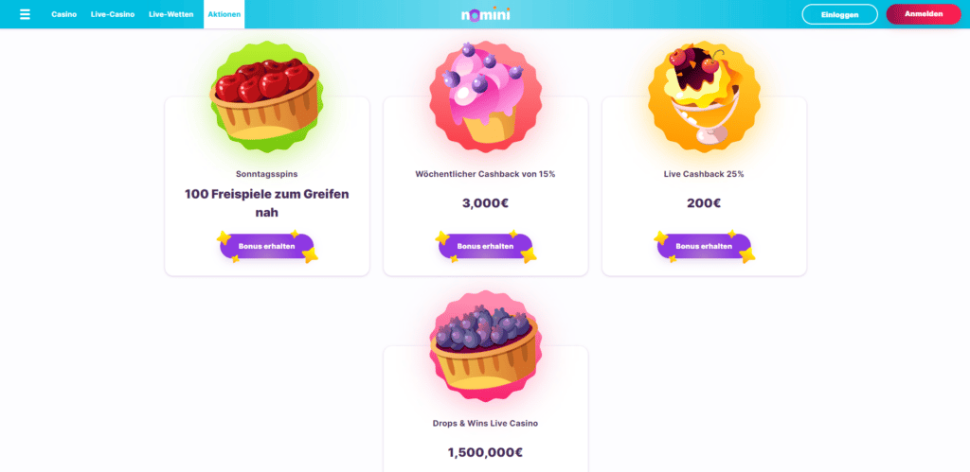Open the hamburger menu icon
Image resolution: width=970 pixels, height=472 pixels.
tap(25, 14)
